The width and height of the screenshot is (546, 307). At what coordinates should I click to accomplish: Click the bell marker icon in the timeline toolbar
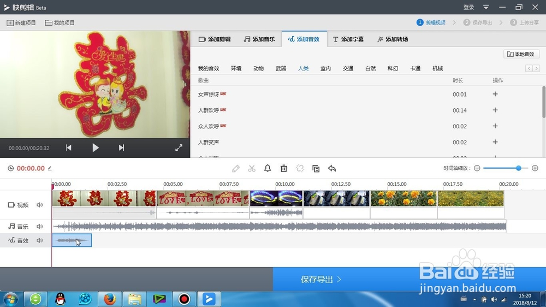[268, 169]
